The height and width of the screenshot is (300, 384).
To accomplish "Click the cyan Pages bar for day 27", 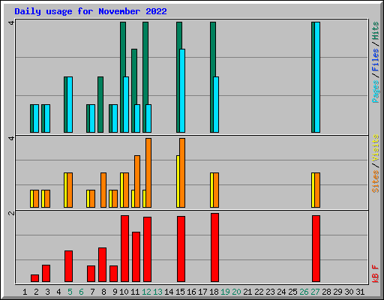I will pos(317,77).
